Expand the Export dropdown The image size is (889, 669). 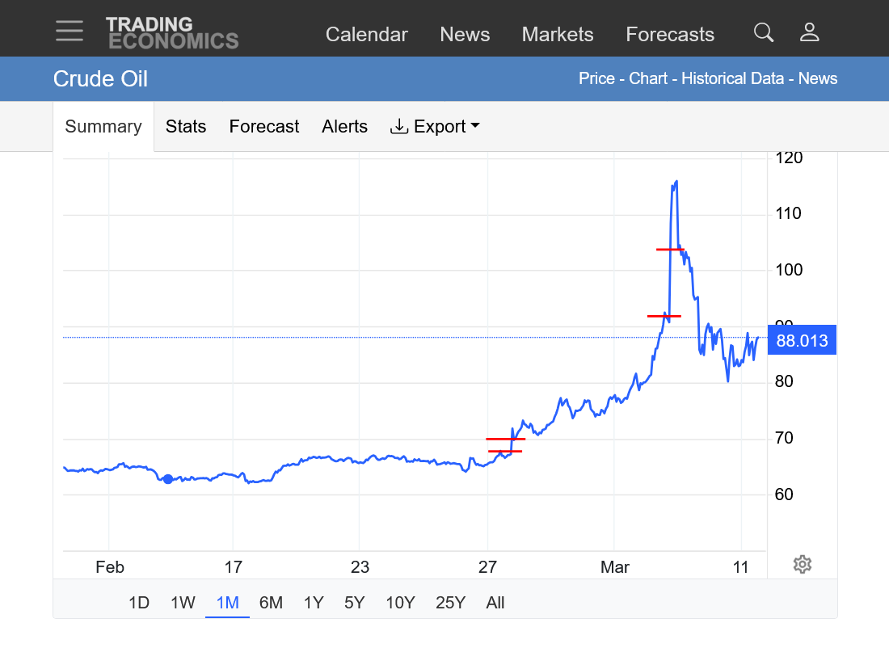[435, 127]
